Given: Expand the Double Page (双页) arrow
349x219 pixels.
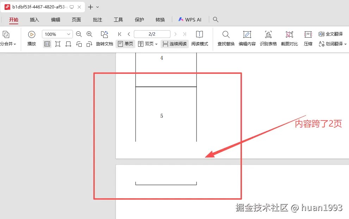Looking at the screenshot, I should point(156,44).
